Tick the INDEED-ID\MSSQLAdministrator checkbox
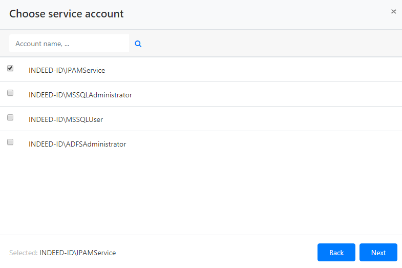Viewport: 402px width, 268px height. coord(10,93)
